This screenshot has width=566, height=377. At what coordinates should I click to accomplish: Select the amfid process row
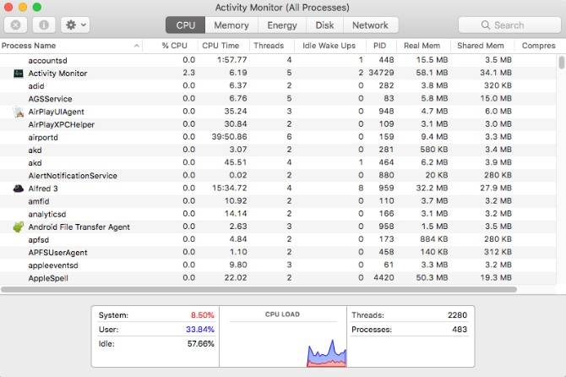click(278, 201)
